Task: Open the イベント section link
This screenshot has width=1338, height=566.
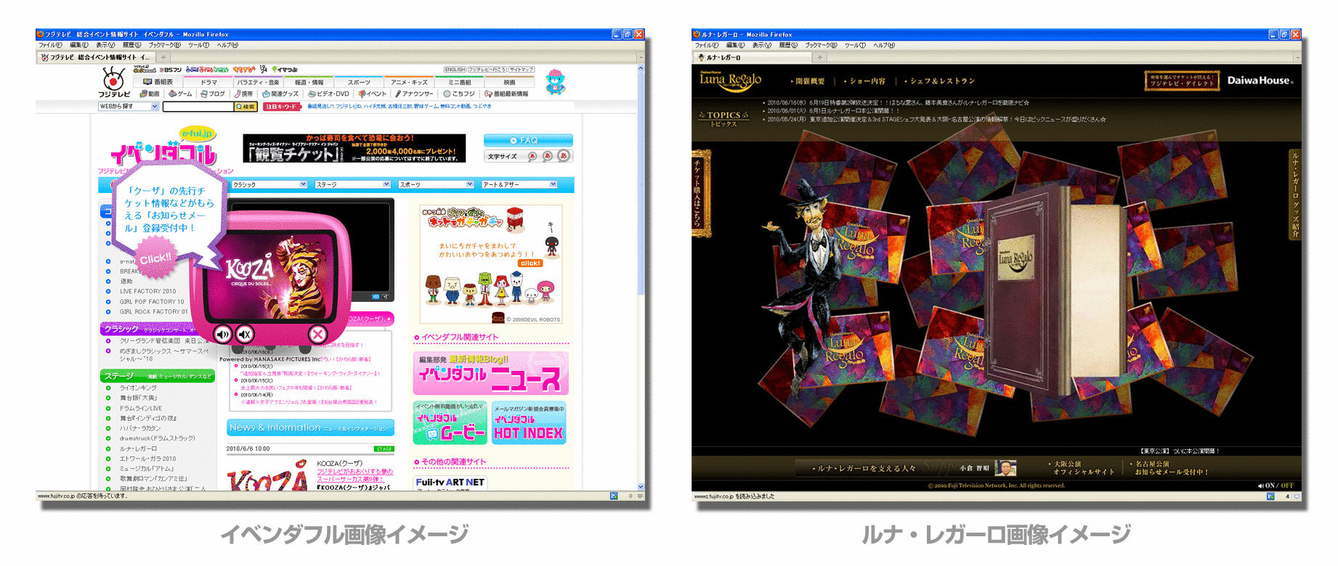Action: click(373, 94)
